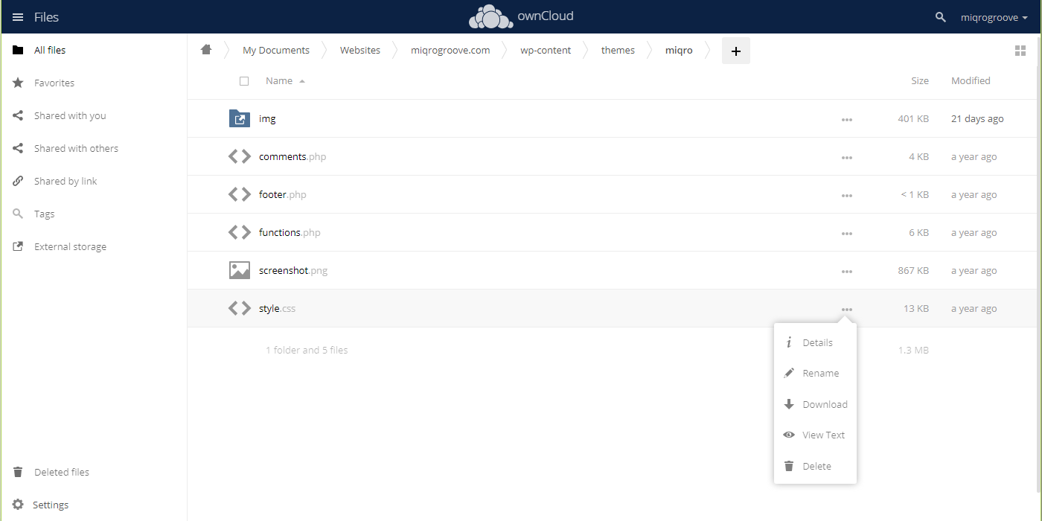Open the miqrogroove user dropdown
The image size is (1042, 521).
(x=994, y=17)
